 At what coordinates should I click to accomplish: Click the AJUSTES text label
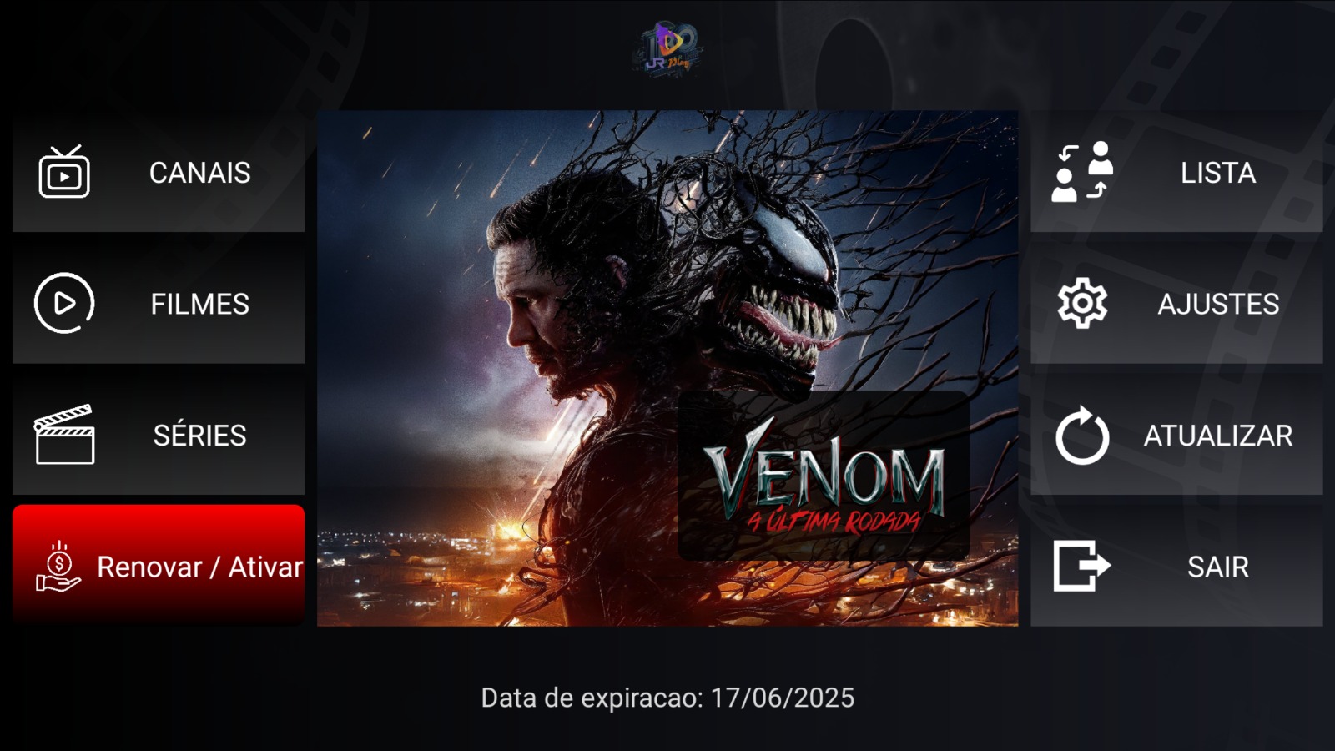[x=1218, y=304]
